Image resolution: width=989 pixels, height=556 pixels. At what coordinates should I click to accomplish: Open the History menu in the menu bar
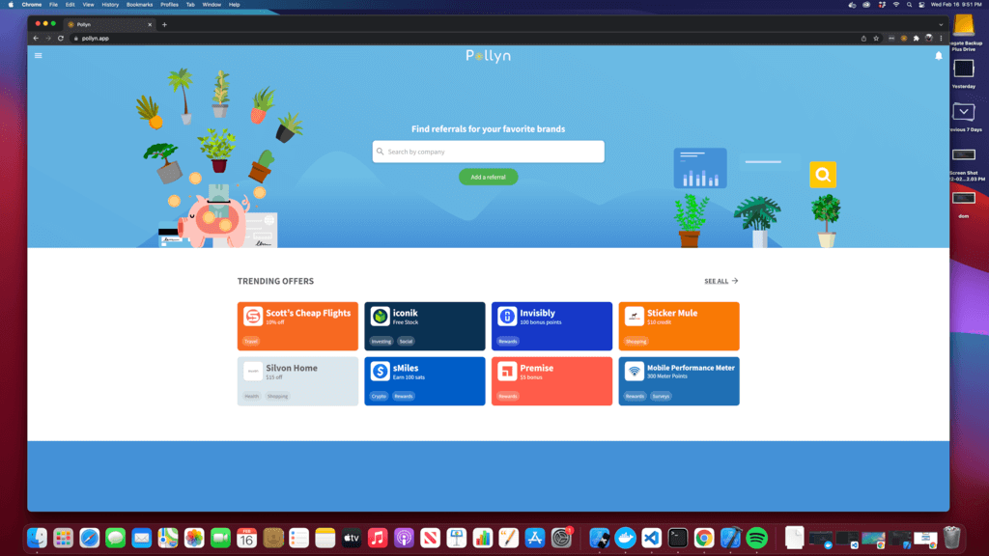pos(110,5)
